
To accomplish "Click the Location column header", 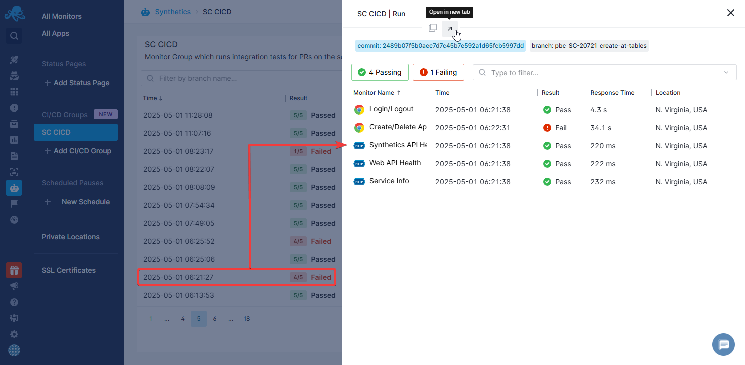I will pos(668,93).
